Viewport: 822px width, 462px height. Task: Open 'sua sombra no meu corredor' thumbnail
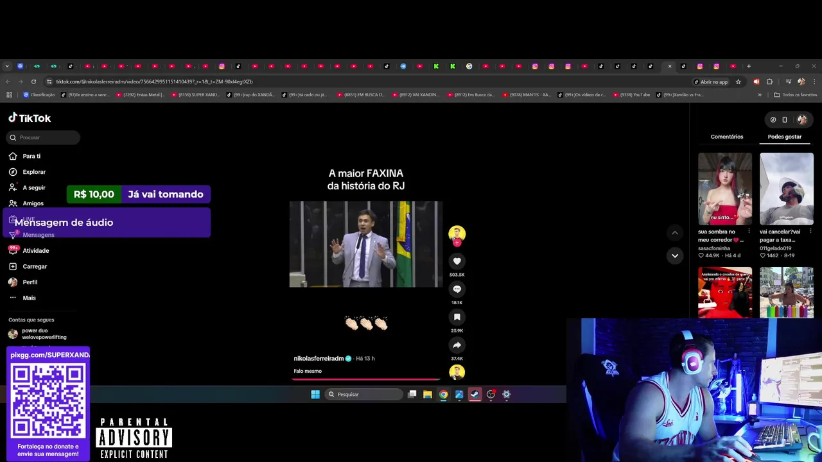pyautogui.click(x=725, y=189)
